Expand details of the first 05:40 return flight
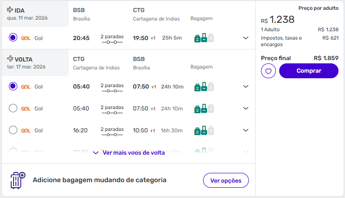This screenshot has height=198, width=345. 246,87
